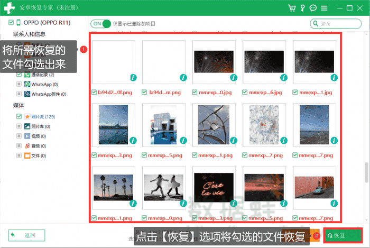Uncheck the OPPO (OPPO R11) device checkbox
The width and height of the screenshot is (370, 248).
[12, 23]
